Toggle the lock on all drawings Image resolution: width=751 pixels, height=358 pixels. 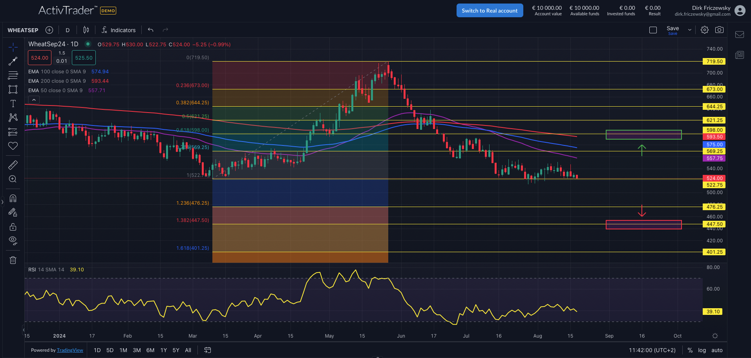click(13, 226)
